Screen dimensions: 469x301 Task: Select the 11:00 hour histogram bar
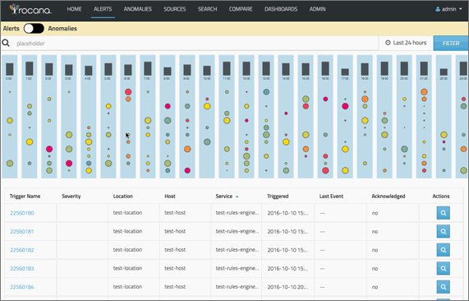click(227, 68)
